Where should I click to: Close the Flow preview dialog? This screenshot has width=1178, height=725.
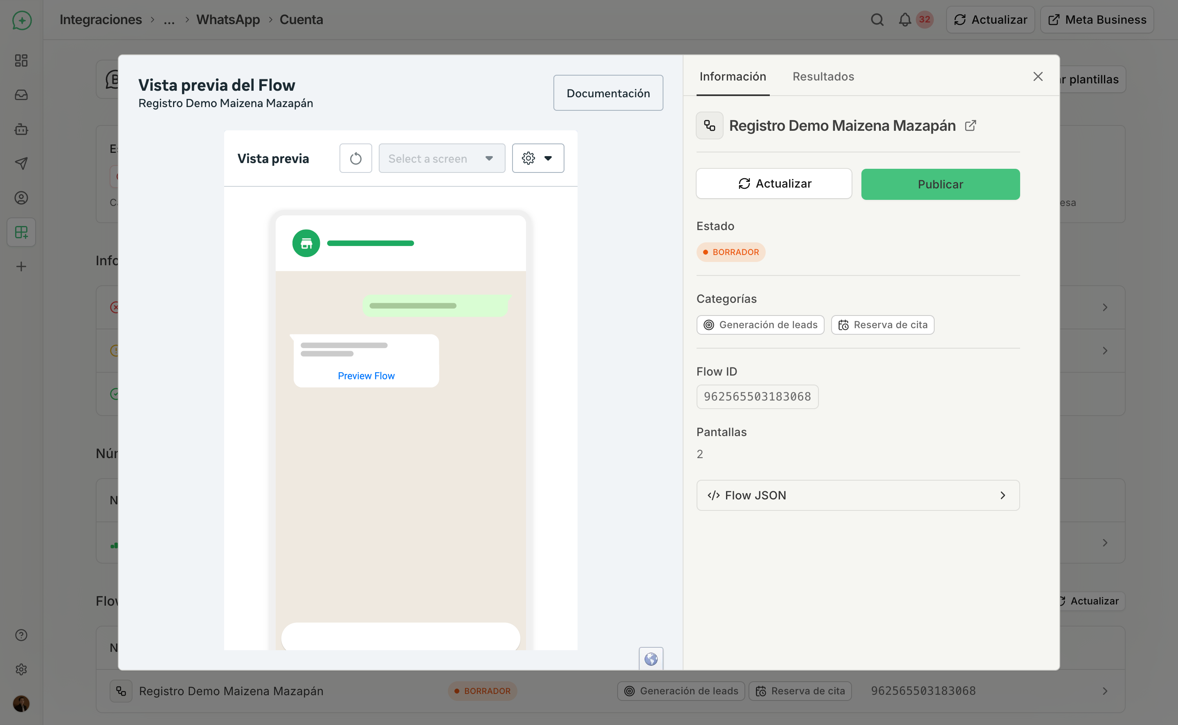(1038, 77)
